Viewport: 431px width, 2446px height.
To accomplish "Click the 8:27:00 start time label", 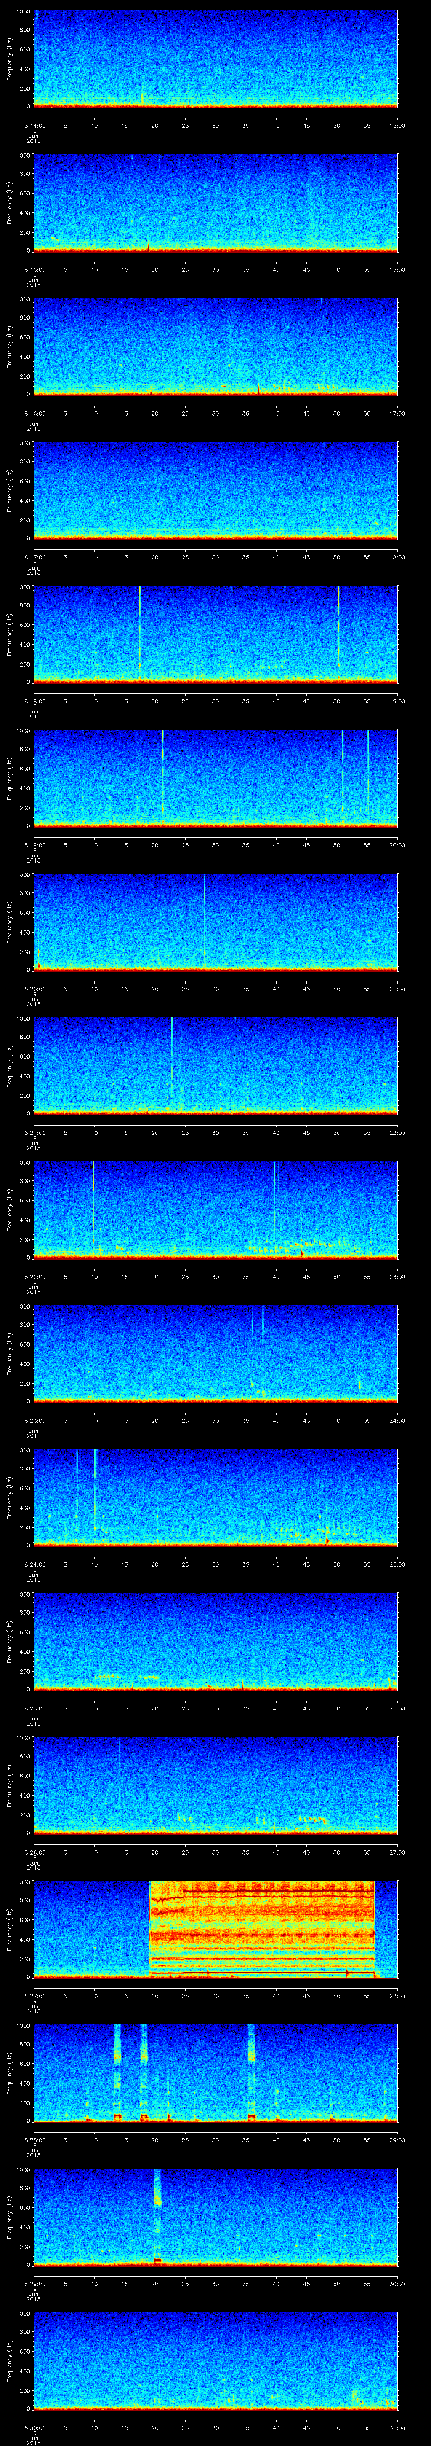I will [34, 1996].
